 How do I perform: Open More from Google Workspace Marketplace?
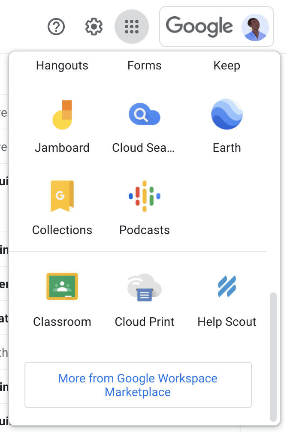click(x=138, y=385)
